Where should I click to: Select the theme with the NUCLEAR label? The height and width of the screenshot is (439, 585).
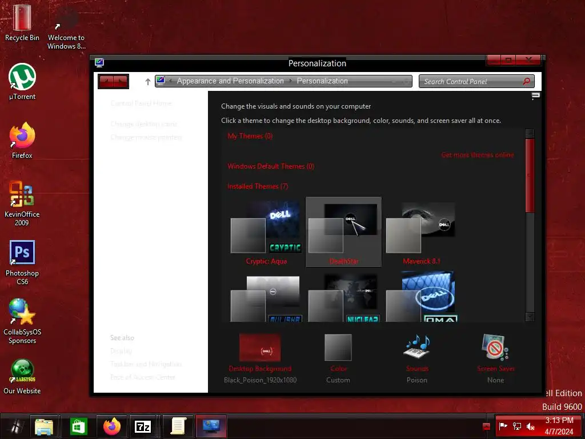coord(343,298)
